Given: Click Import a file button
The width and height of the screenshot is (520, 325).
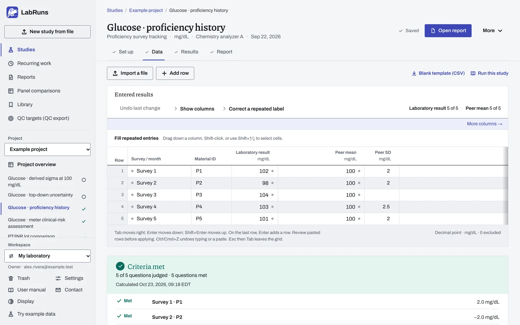Looking at the screenshot, I should [130, 73].
